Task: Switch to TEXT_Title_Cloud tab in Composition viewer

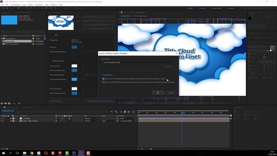Action: pos(140,16)
